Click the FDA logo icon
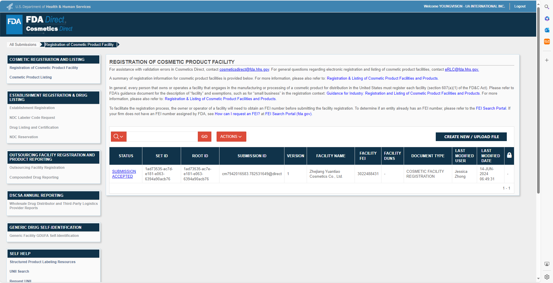 [x=14, y=25]
